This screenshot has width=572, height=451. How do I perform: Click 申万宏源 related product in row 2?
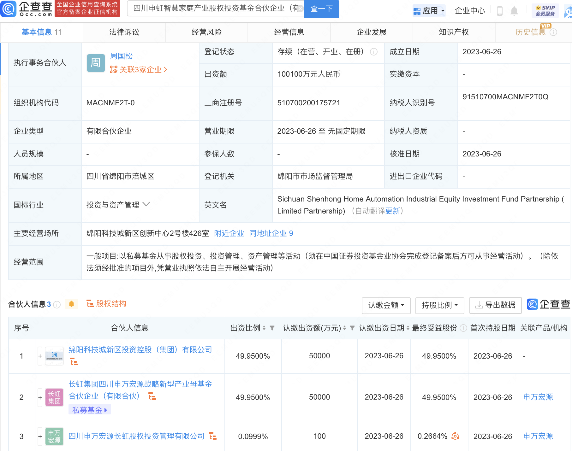coord(538,397)
